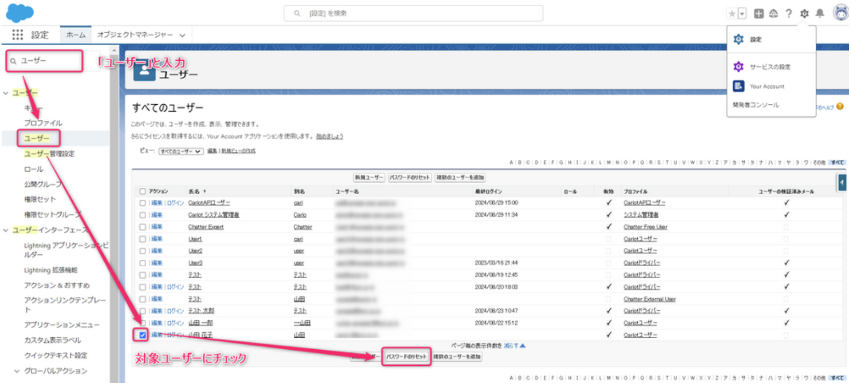Open 開発者コンソール from the gear menu
Viewport: 851px width, 385px height.
coord(756,105)
